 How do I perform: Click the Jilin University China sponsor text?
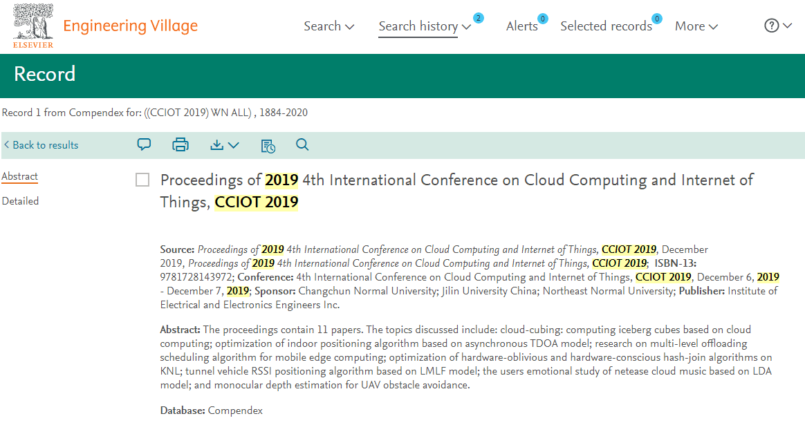(x=489, y=291)
